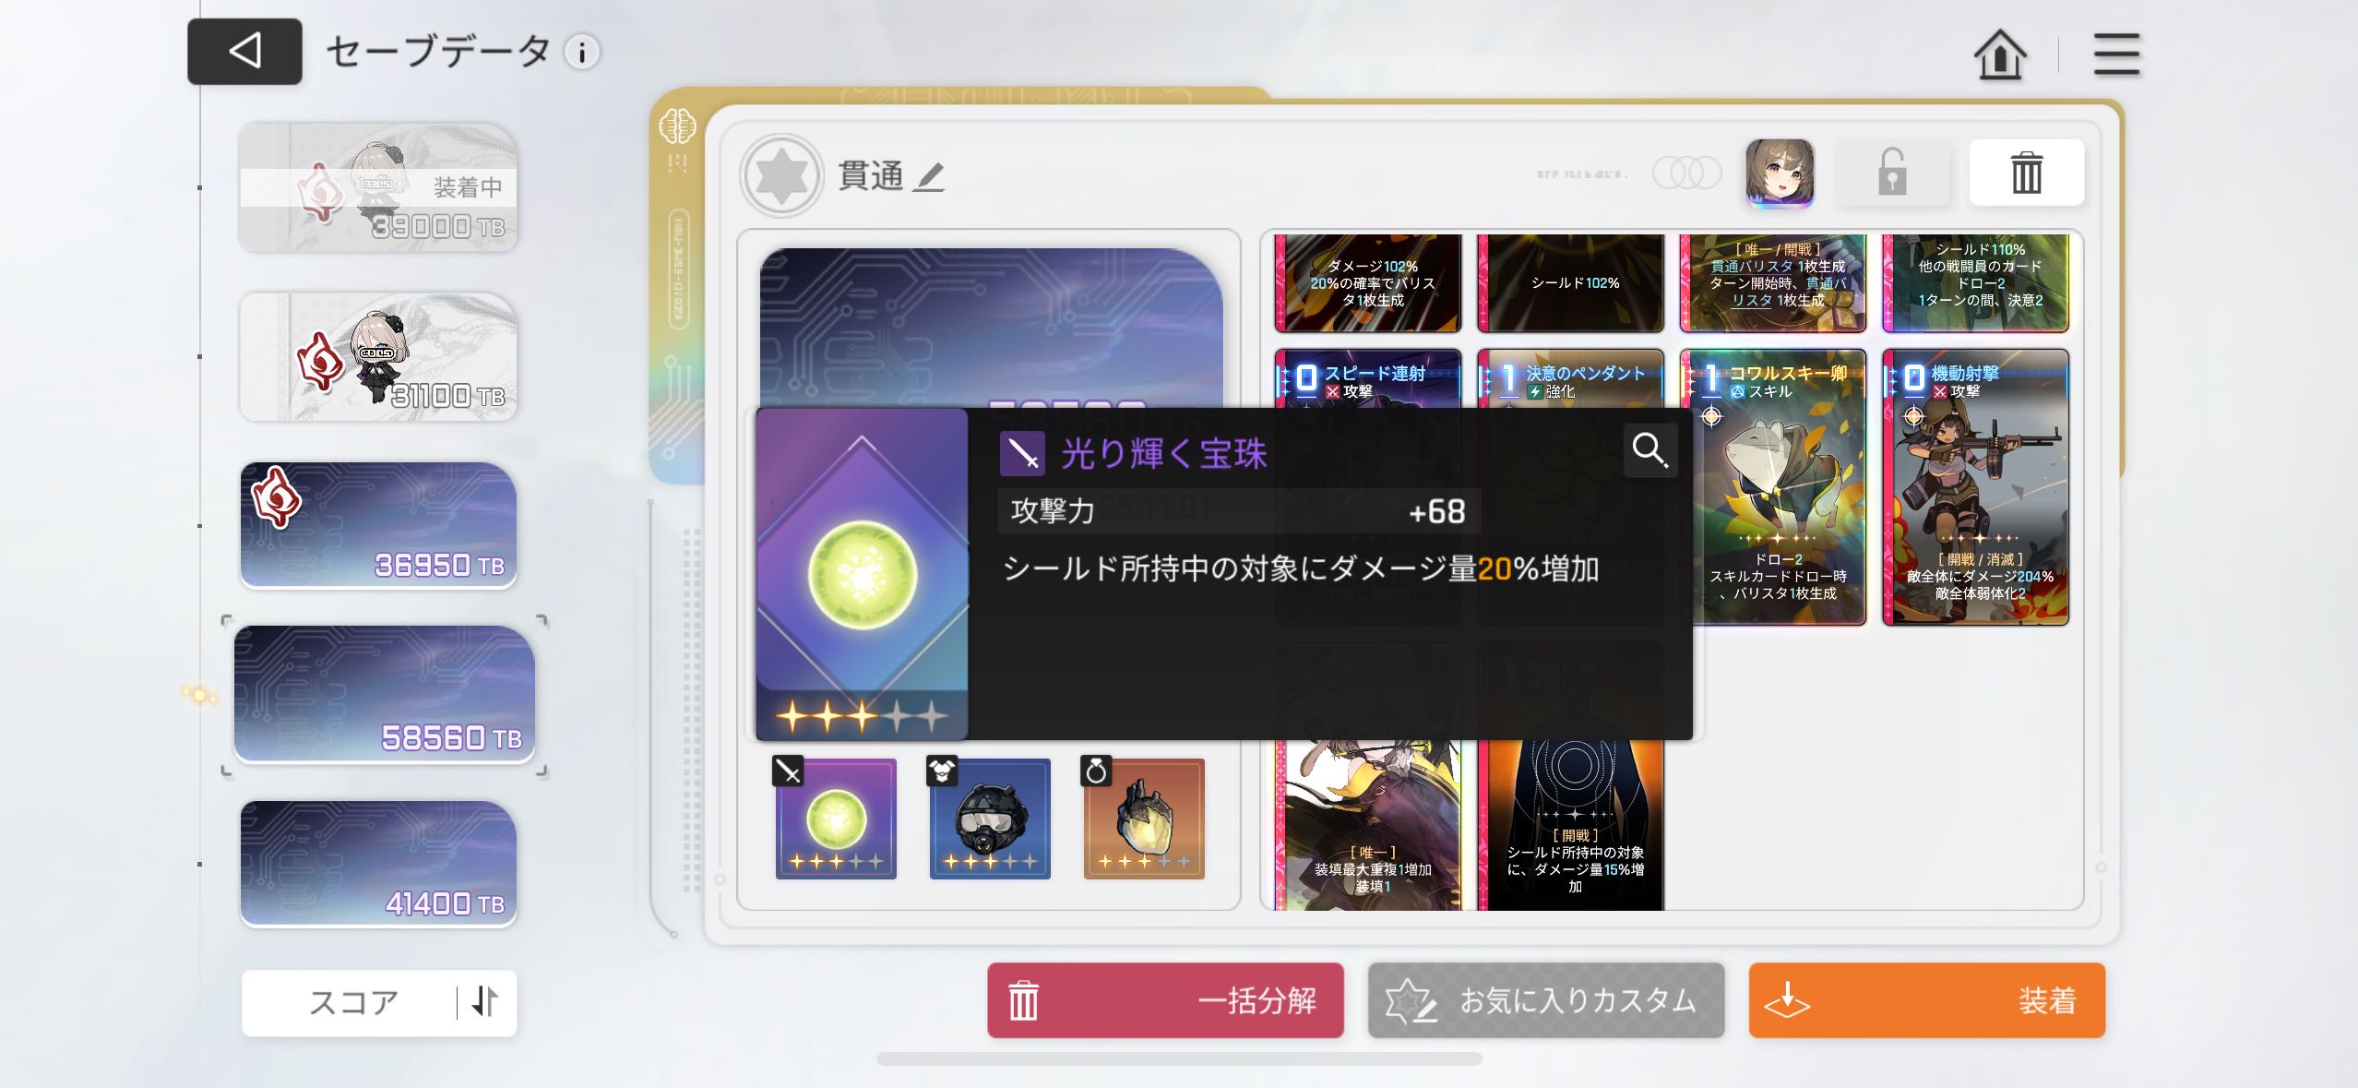Open お気に入りカスタム favorite custom button
Screen dimensions: 2358x1088
[x=1546, y=1000]
